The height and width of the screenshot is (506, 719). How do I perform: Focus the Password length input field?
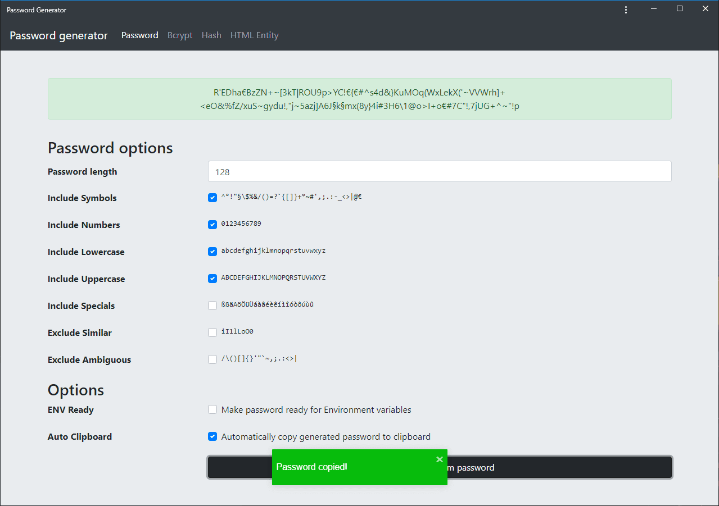pyautogui.click(x=440, y=172)
